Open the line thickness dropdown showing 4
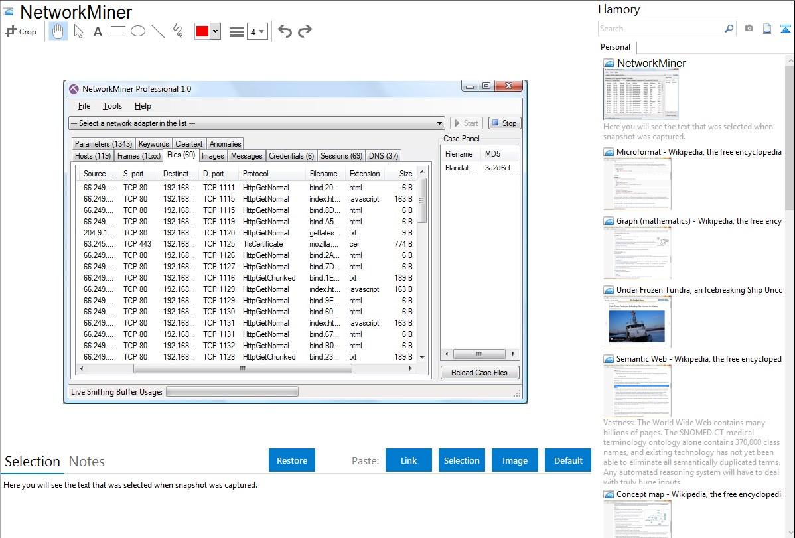This screenshot has width=795, height=538. click(x=257, y=31)
